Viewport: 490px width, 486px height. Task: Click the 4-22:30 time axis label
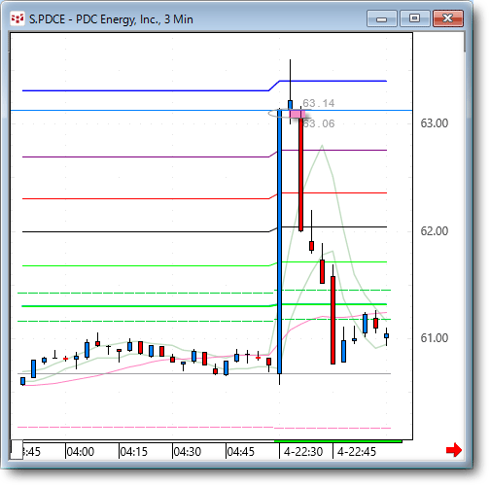303,451
